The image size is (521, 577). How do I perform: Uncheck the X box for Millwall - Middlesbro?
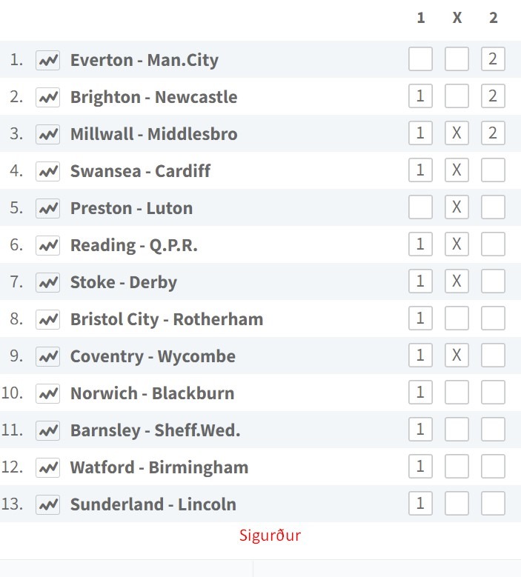457,133
